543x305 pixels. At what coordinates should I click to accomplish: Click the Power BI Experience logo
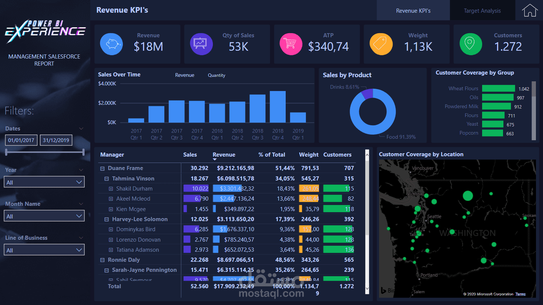tap(45, 31)
